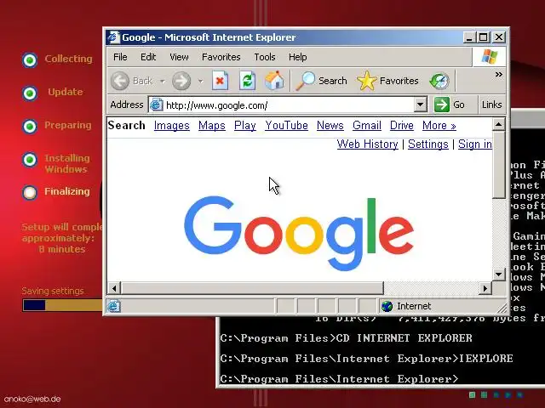Maximize the Internet Explorer window
The image size is (545, 408).
(483, 37)
